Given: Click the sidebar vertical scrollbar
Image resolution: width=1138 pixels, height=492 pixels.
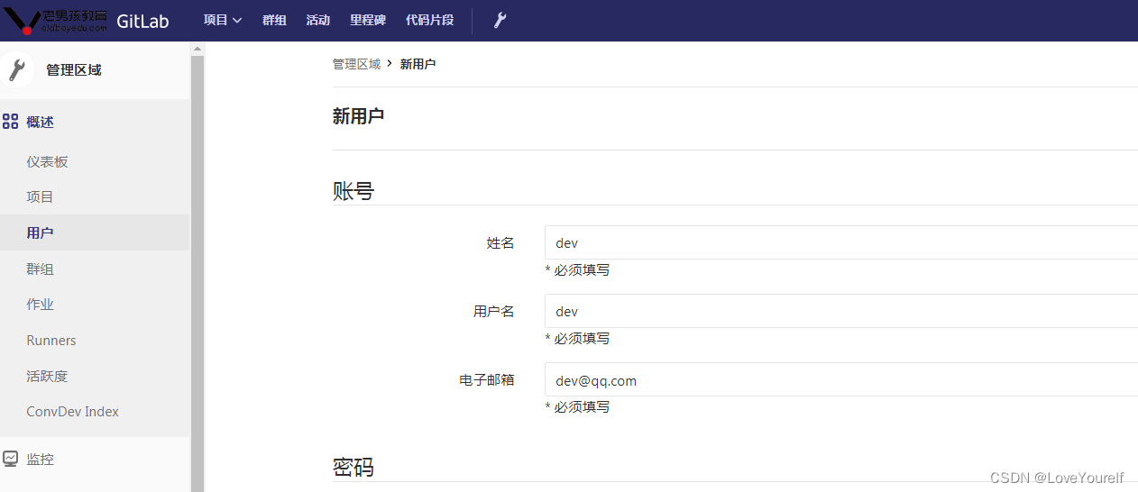Looking at the screenshot, I should coord(197,272).
